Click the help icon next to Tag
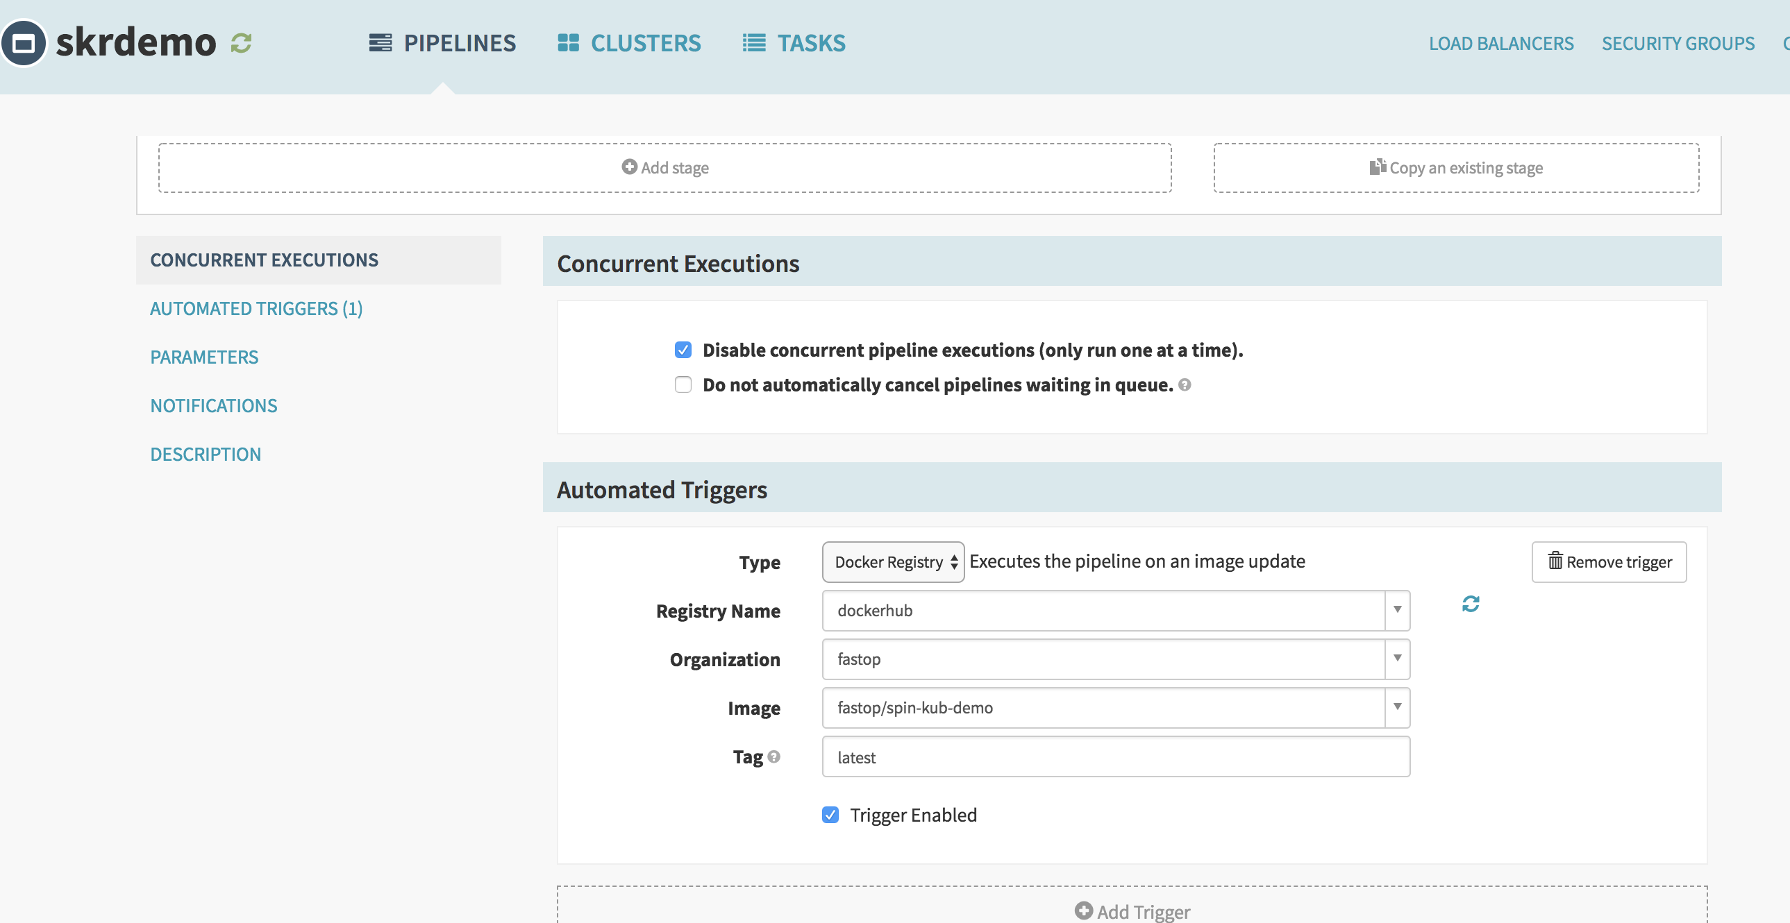This screenshot has width=1790, height=923. (x=774, y=756)
